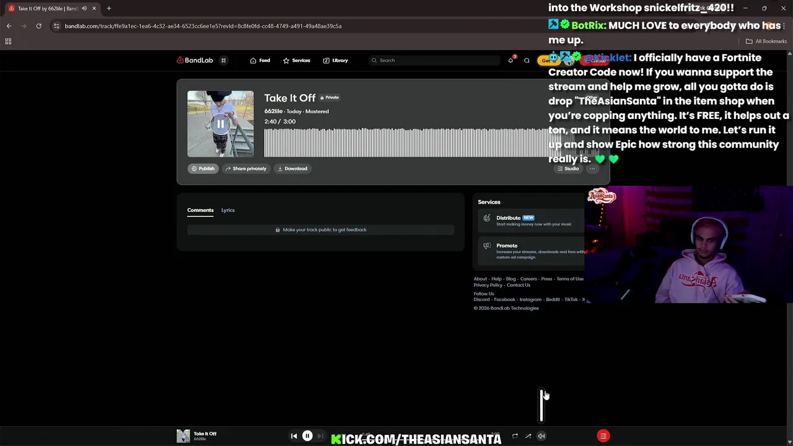Open the bookmarks bar apps grid icon
793x446 pixels.
click(x=8, y=41)
